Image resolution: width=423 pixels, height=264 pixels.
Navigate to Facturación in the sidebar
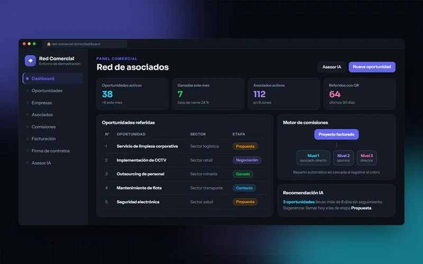pyautogui.click(x=43, y=138)
